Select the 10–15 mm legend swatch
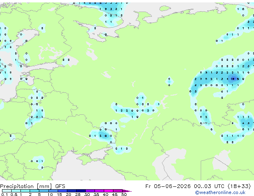The height and width of the screenshot is (196, 254). coord(53,191)
